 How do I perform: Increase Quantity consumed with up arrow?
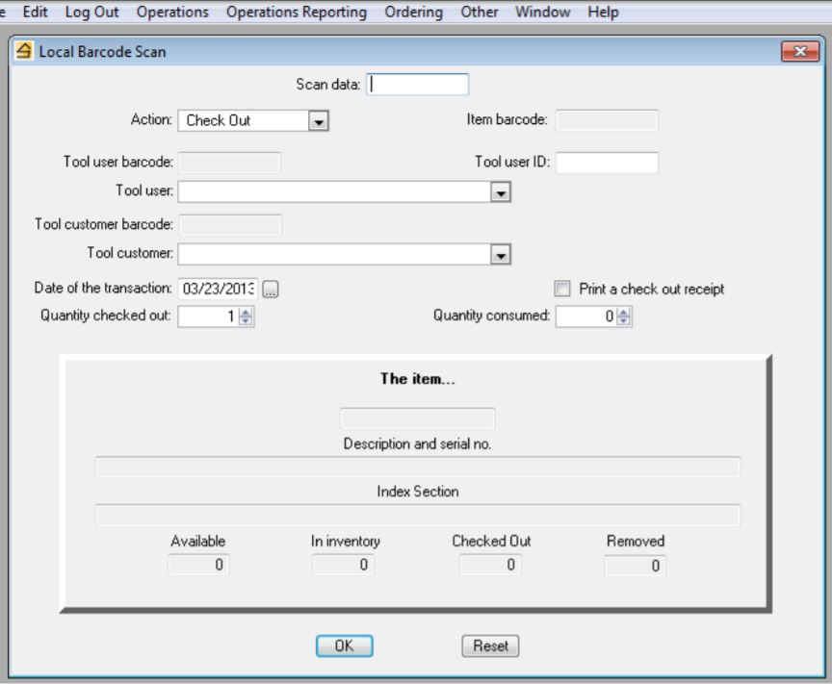[x=624, y=313]
